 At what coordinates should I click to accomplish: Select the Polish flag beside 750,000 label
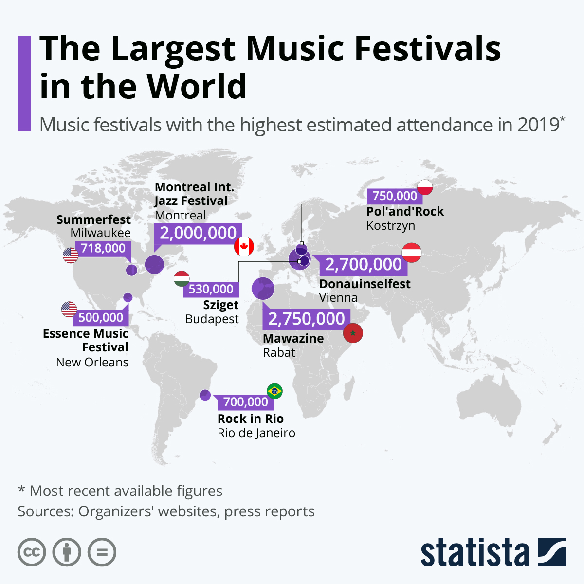point(425,188)
